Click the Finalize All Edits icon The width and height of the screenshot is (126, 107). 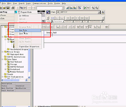click(x=107, y=27)
